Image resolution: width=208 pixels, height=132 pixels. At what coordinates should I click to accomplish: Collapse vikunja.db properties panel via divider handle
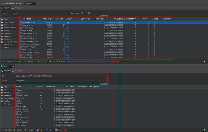104,84
